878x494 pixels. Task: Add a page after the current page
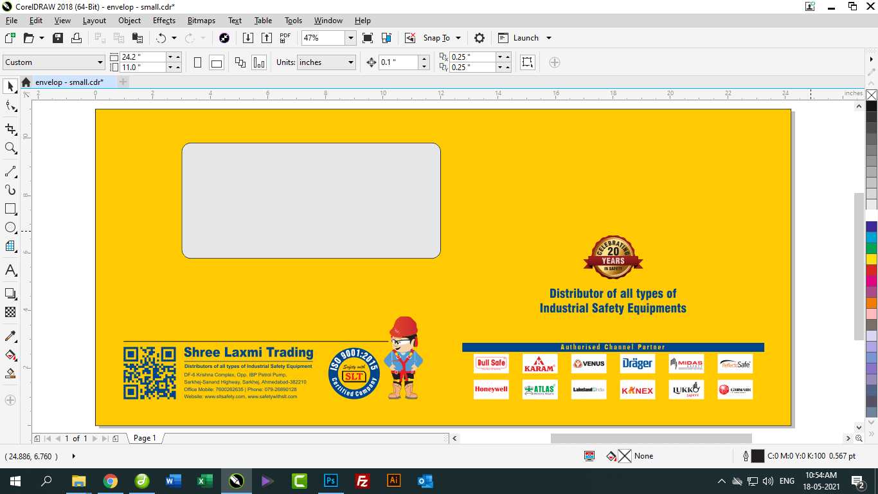[115, 439]
